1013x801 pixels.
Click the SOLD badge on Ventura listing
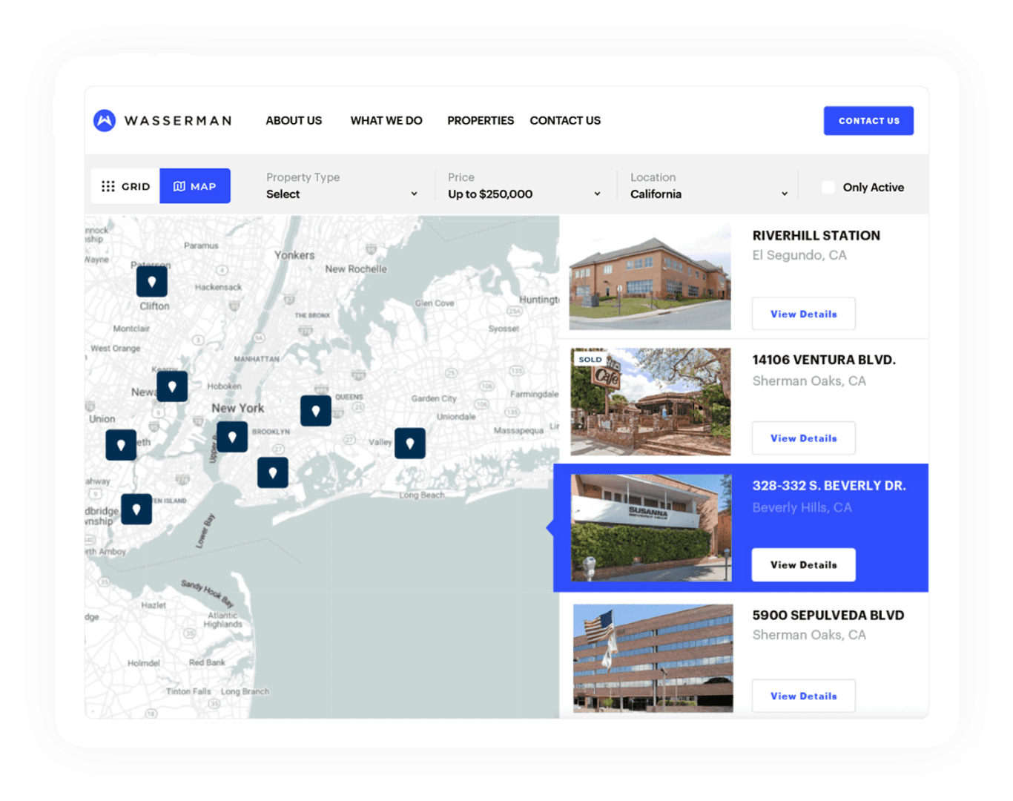click(x=590, y=359)
